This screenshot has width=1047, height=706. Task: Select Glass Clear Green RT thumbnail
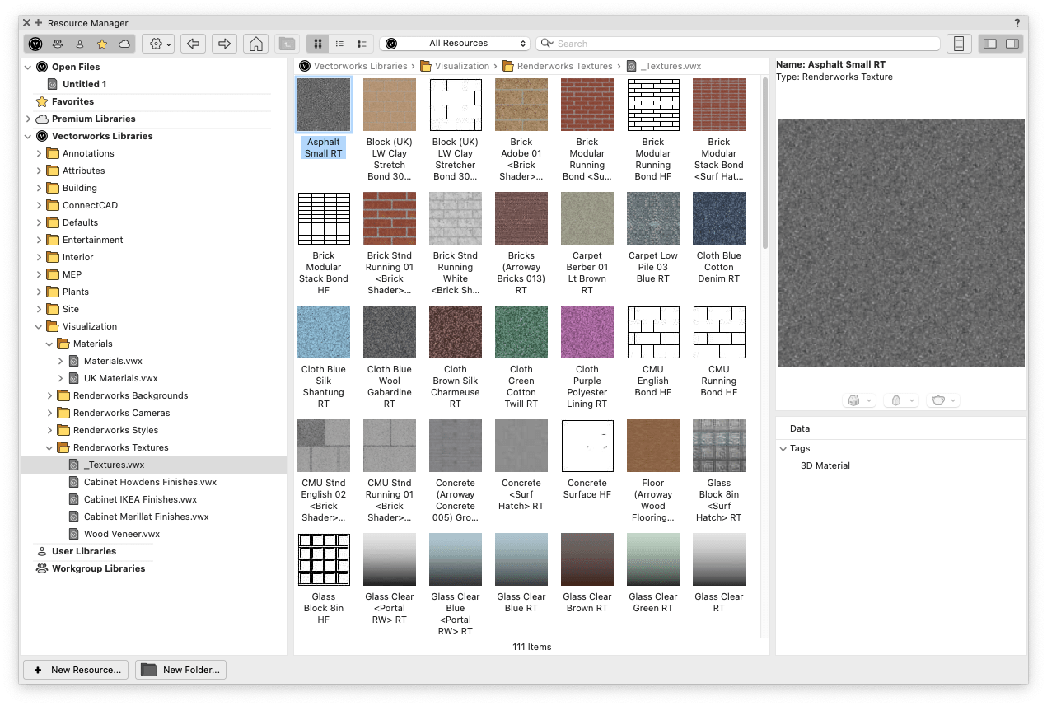[653, 559]
